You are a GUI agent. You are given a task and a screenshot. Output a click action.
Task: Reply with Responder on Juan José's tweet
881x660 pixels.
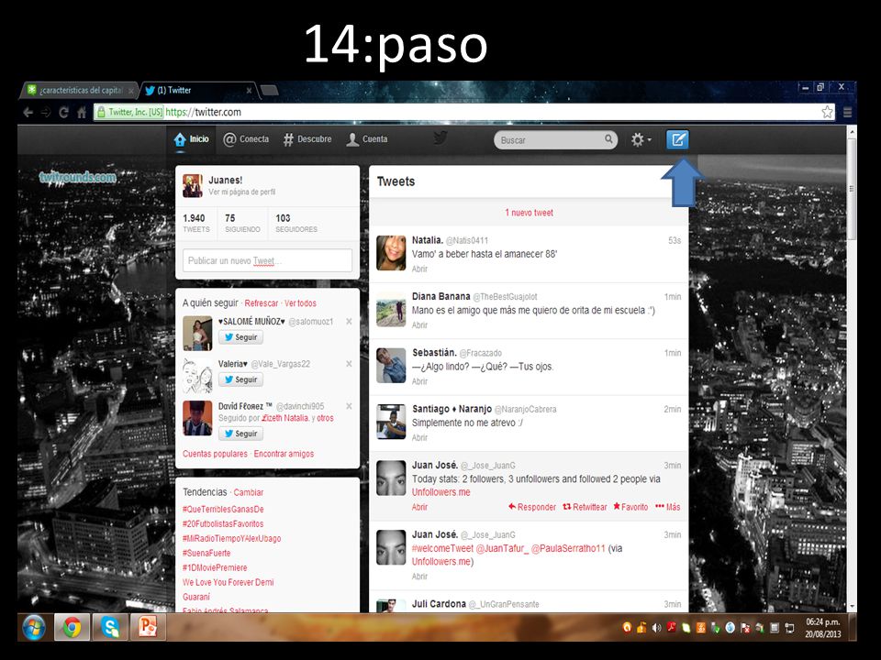tap(532, 507)
